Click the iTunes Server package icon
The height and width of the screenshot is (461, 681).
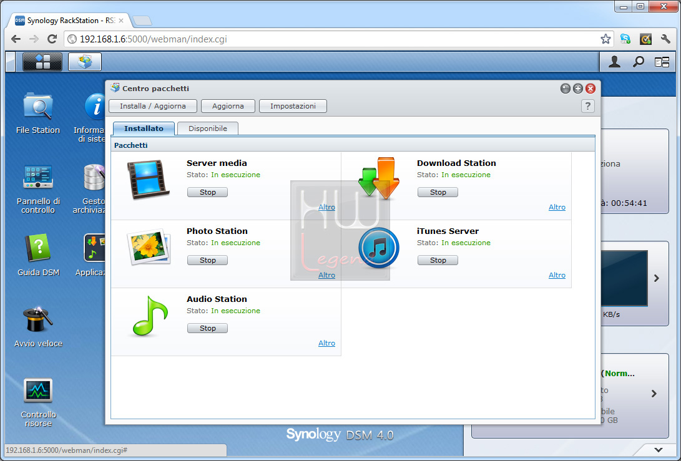pyautogui.click(x=379, y=248)
